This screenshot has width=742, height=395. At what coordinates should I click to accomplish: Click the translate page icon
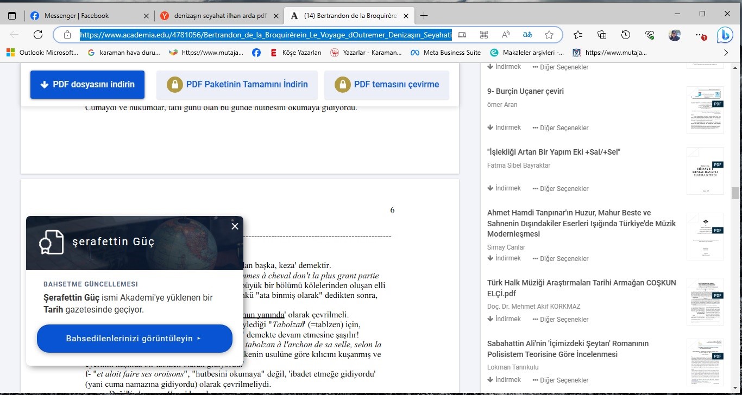click(x=527, y=35)
